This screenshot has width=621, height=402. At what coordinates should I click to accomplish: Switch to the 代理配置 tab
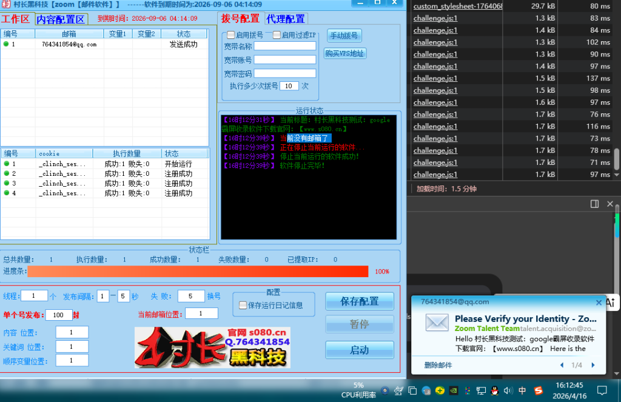click(287, 18)
